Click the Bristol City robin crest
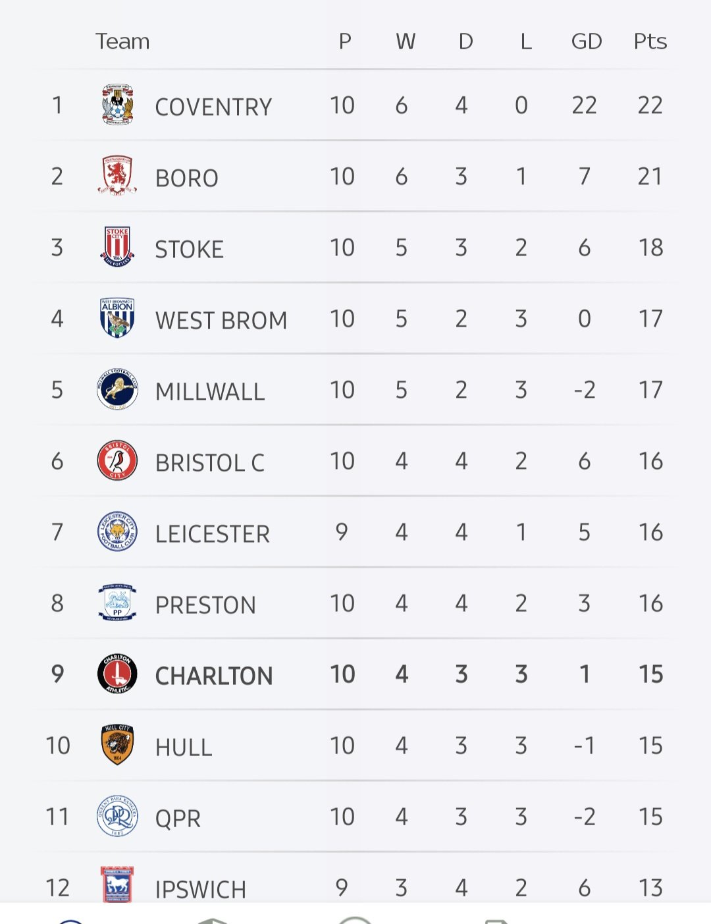 click(x=117, y=460)
